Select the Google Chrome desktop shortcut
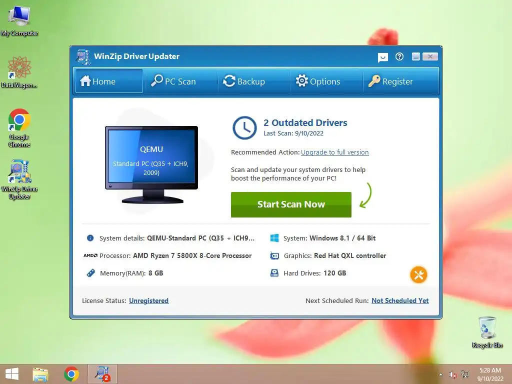The width and height of the screenshot is (512, 384). (19, 127)
